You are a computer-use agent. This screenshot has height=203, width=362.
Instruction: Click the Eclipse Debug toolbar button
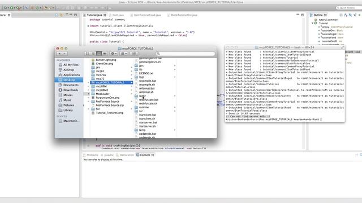[x=6, y=8]
